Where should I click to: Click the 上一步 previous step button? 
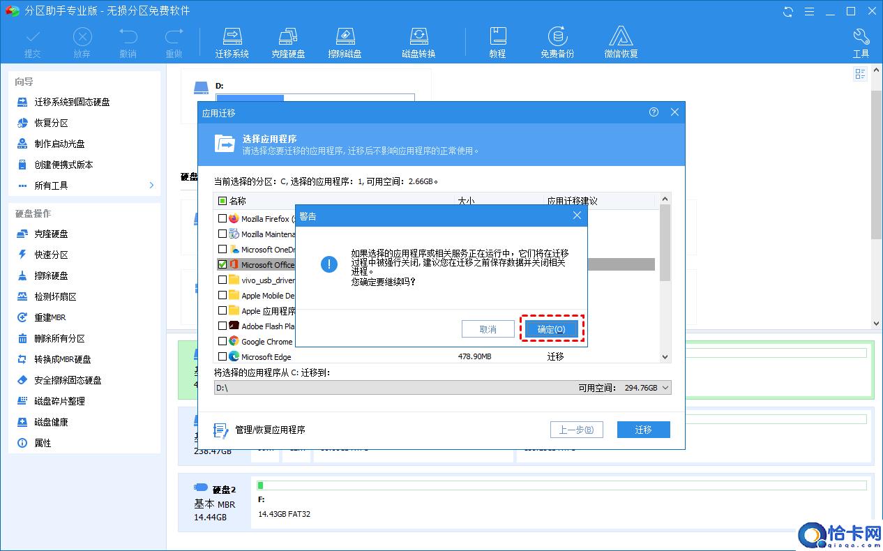(576, 430)
